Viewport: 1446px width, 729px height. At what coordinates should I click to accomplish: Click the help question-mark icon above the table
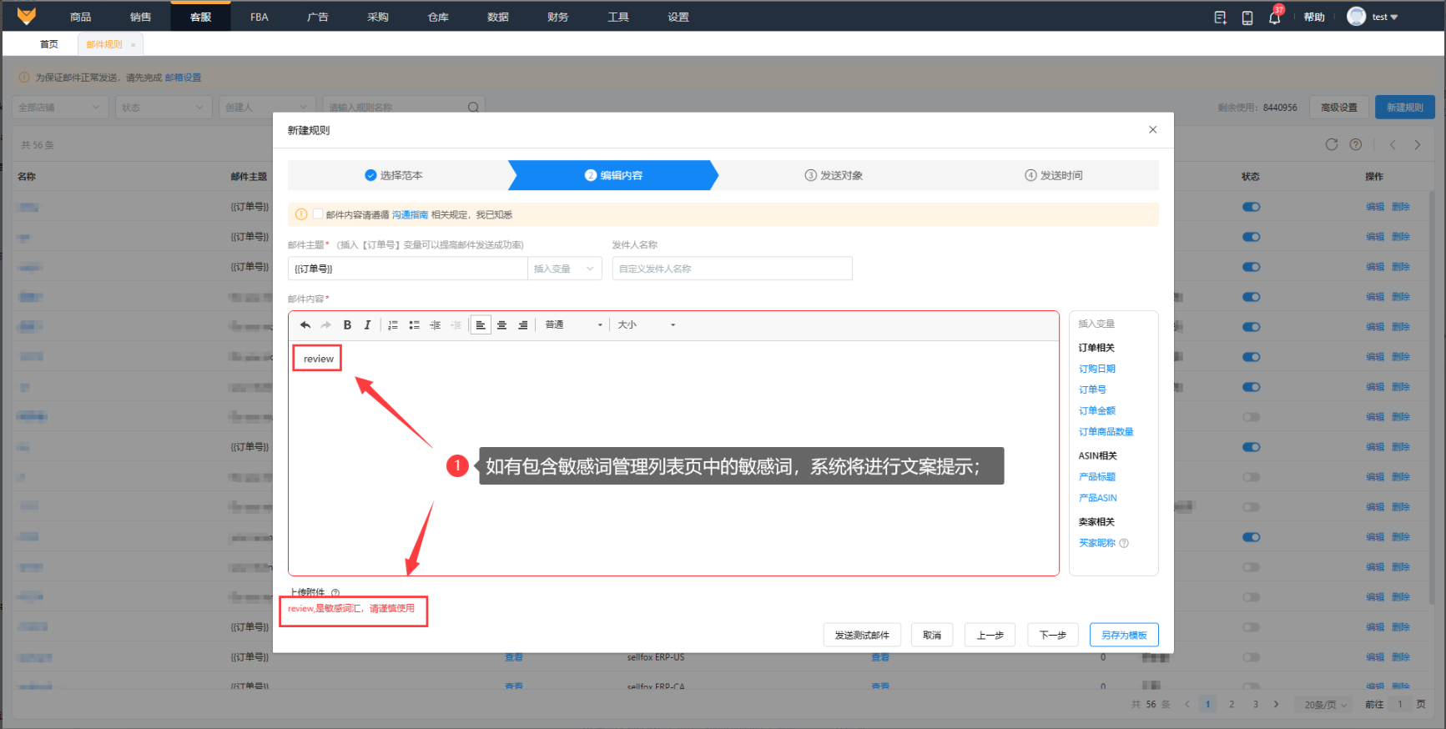(x=1356, y=144)
